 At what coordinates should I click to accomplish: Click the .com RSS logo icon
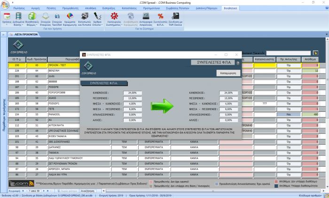point(21,183)
